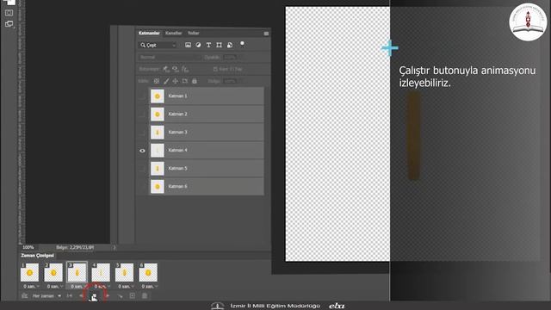551x310 pixels.
Task: Lock image pixels brush icon
Action: coord(166,81)
